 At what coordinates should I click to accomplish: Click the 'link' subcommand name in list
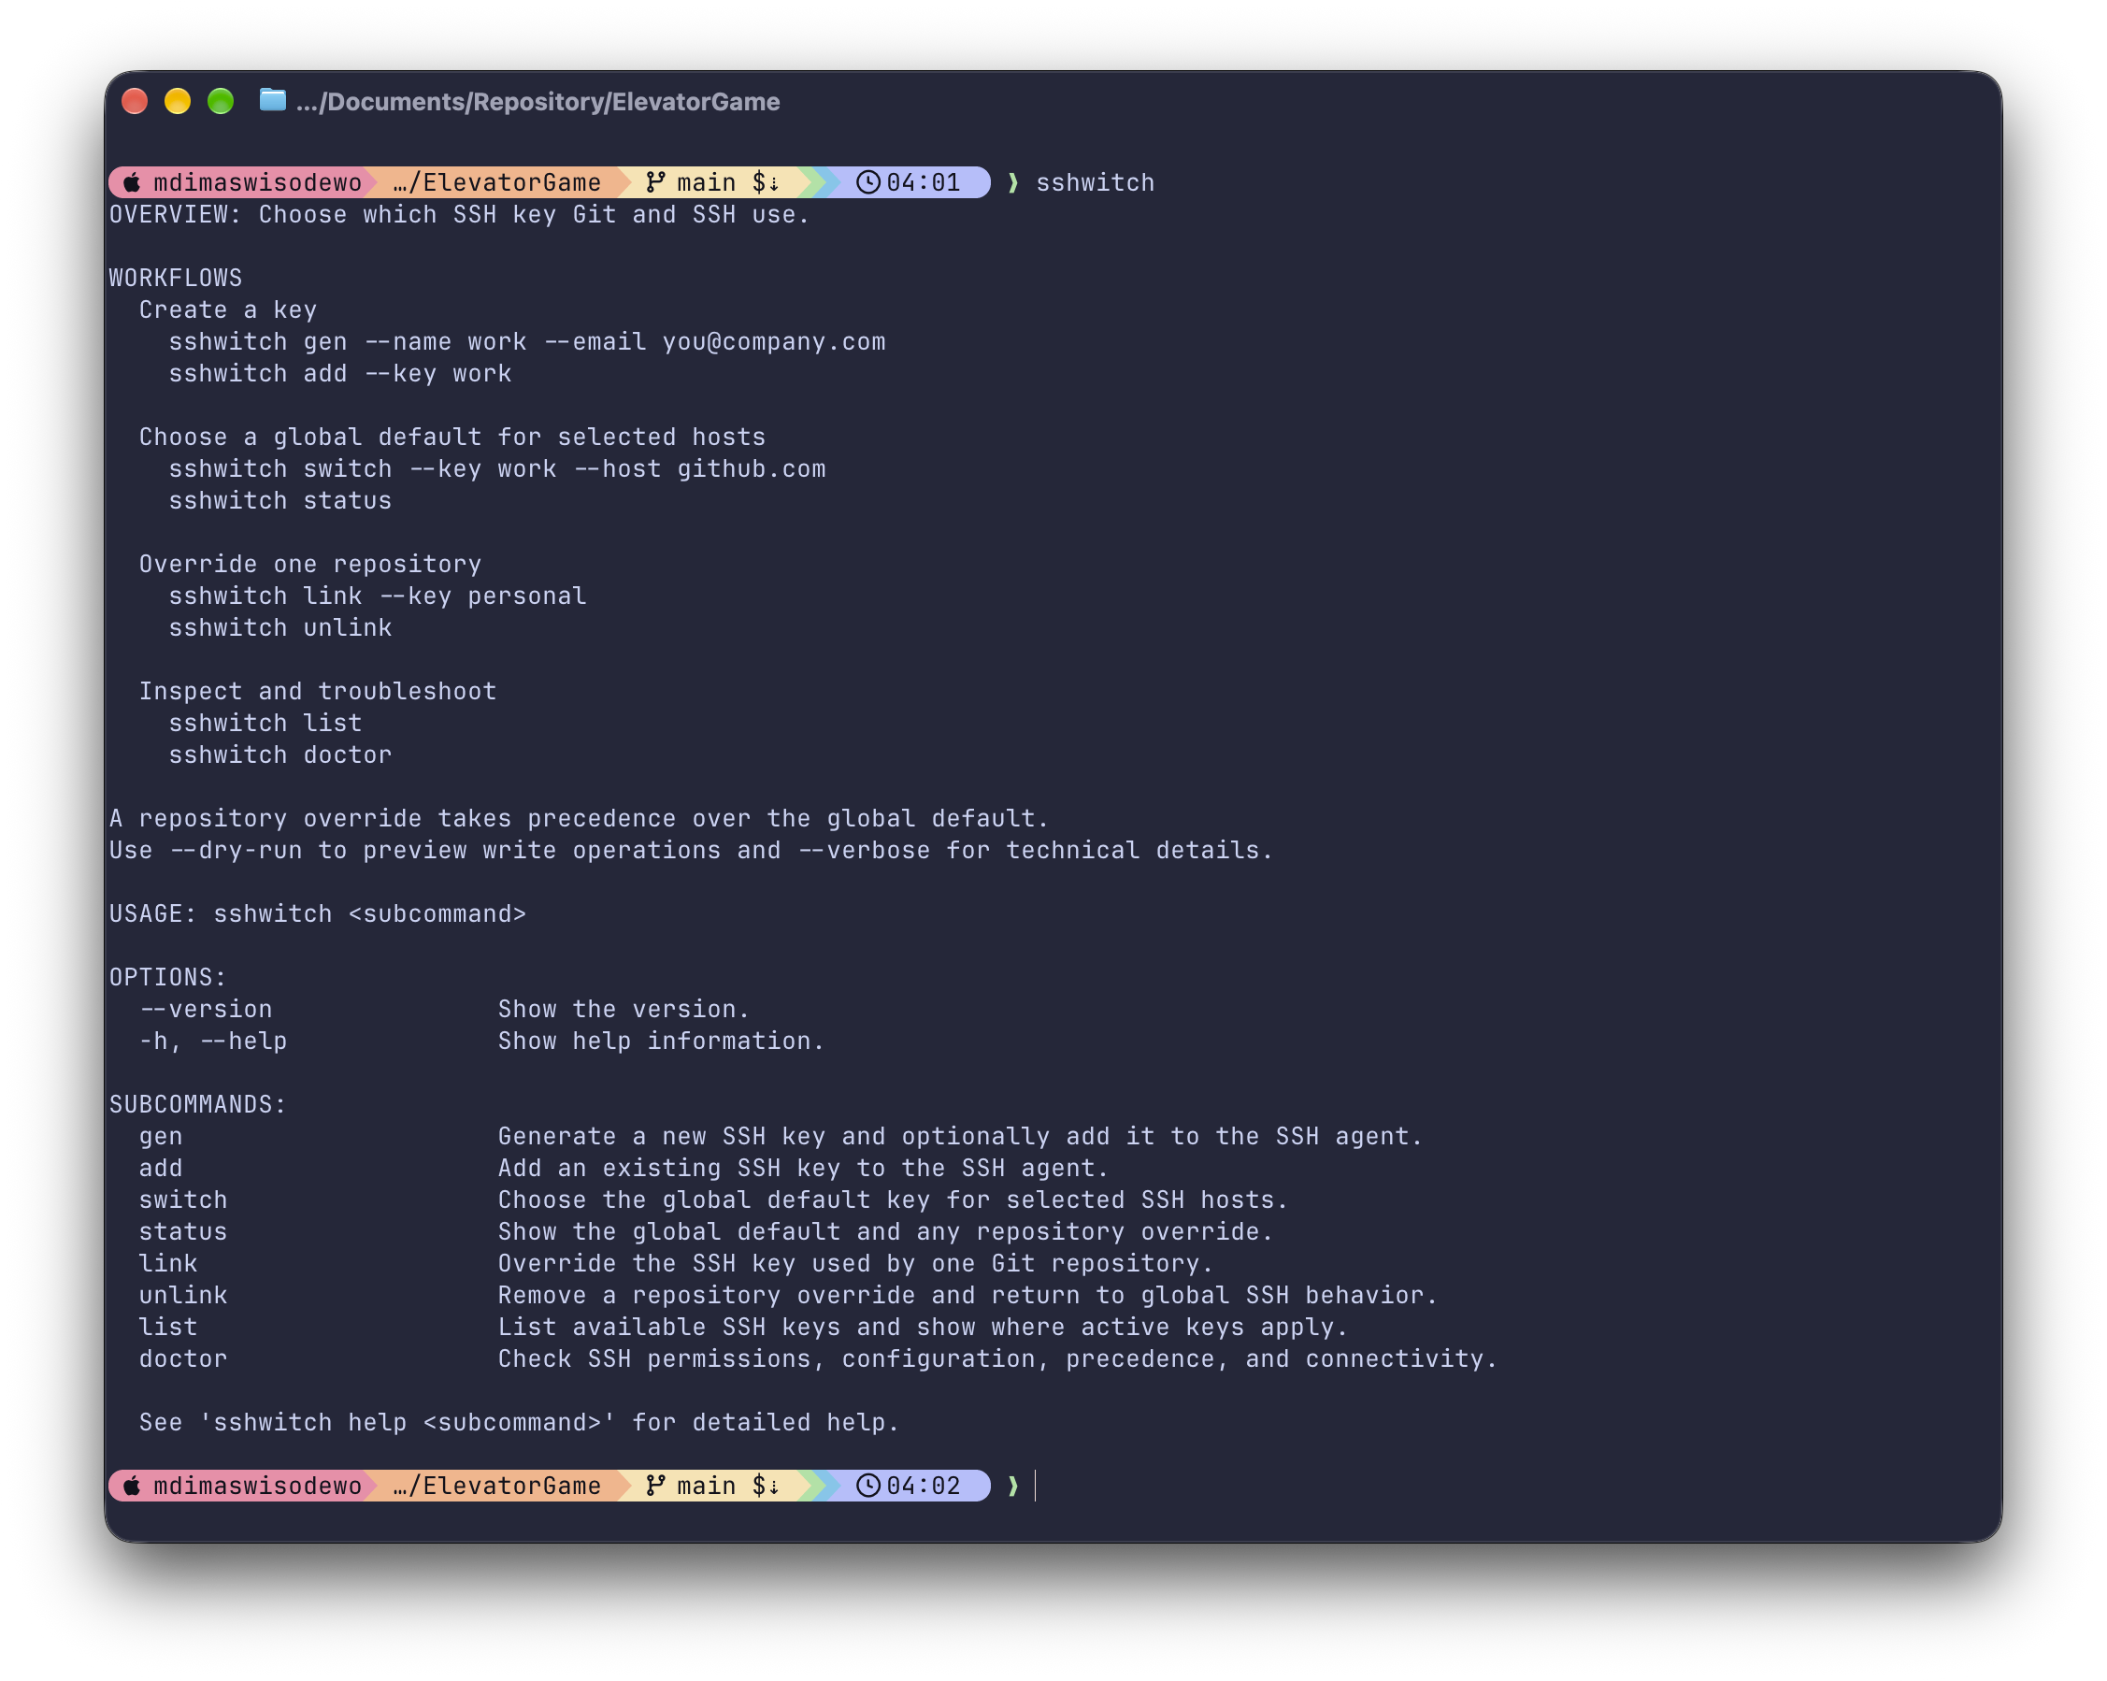[168, 1264]
